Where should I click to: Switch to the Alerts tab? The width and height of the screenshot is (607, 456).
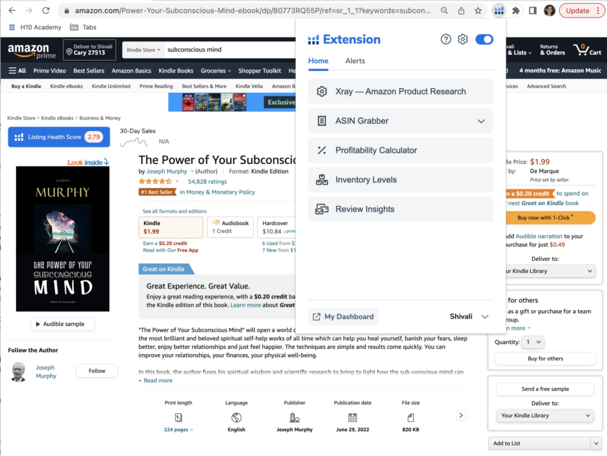[355, 61]
